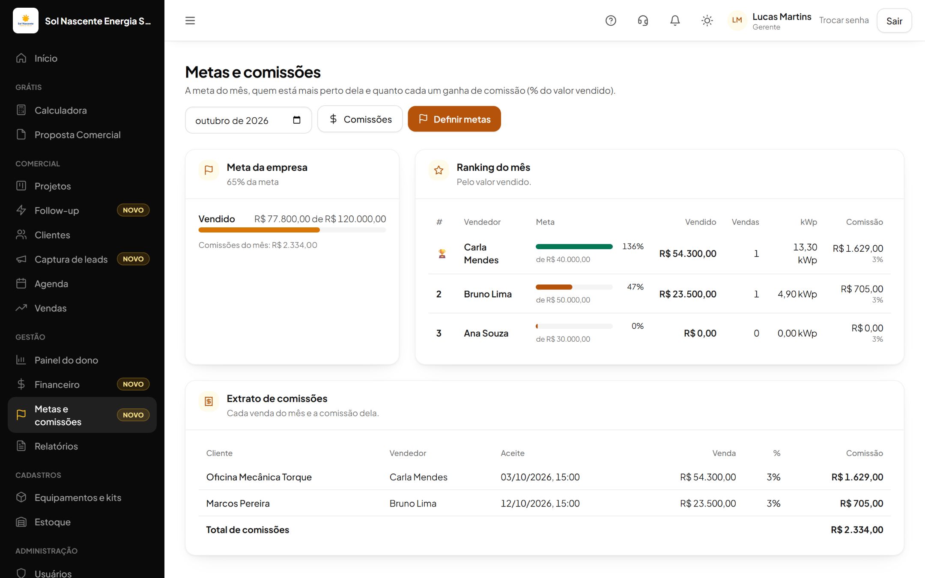925x578 pixels.
Task: Select Metas e comissões sidebar item
Action: tap(82, 415)
